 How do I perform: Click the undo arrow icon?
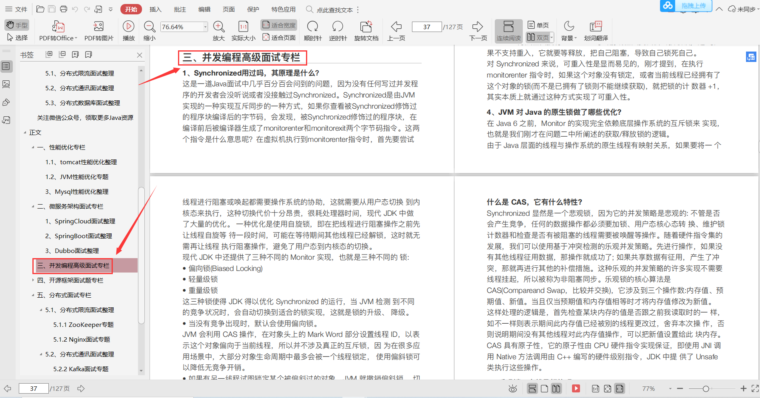coord(75,9)
